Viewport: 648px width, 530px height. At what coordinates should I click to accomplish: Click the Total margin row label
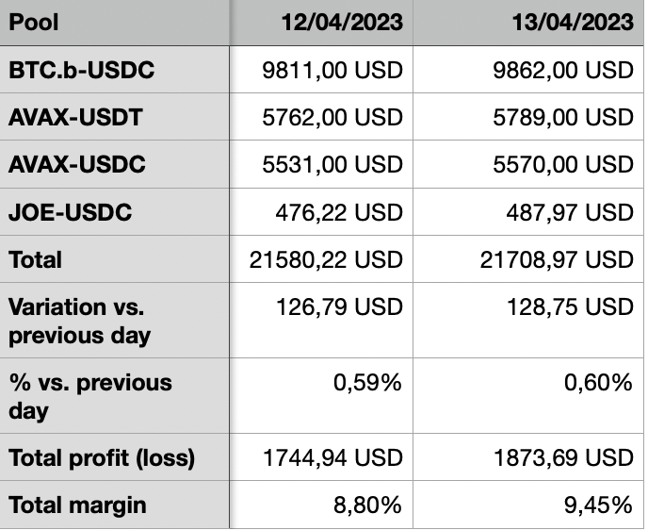tap(77, 505)
